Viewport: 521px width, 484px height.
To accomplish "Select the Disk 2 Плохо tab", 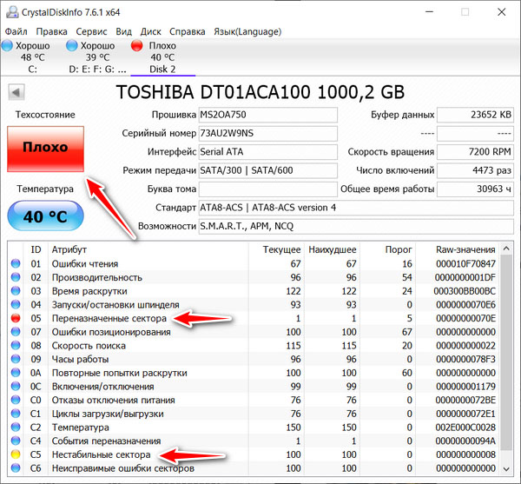I will (x=162, y=57).
